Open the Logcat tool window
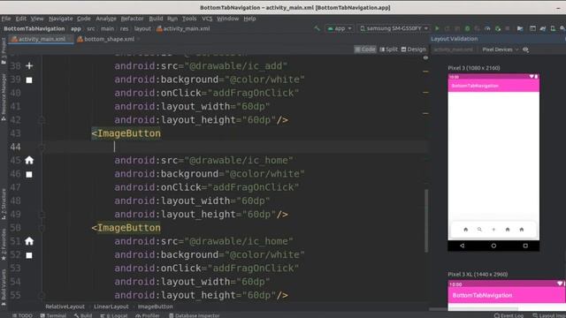The width and height of the screenshot is (566, 318). (x=114, y=315)
